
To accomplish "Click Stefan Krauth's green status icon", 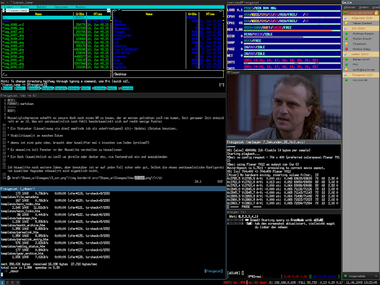I will [x=346, y=39].
